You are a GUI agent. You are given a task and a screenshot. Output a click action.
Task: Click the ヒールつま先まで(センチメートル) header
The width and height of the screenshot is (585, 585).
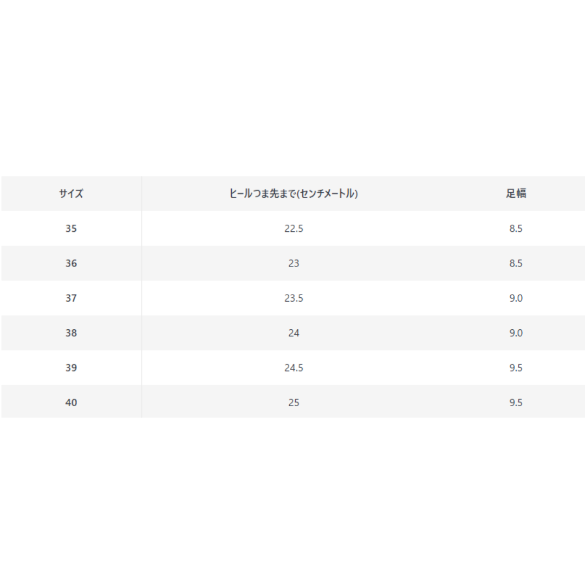(294, 193)
